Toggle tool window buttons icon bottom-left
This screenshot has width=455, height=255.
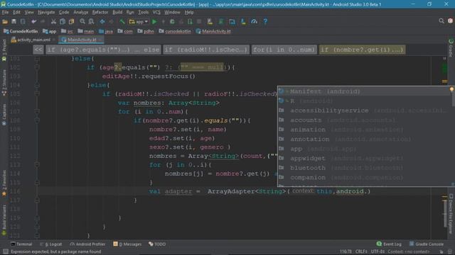(5, 252)
